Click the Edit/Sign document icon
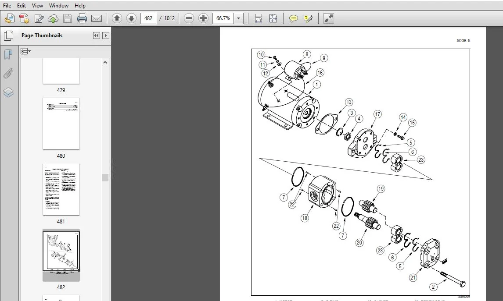The width and height of the screenshot is (503, 301). pyautogui.click(x=39, y=18)
